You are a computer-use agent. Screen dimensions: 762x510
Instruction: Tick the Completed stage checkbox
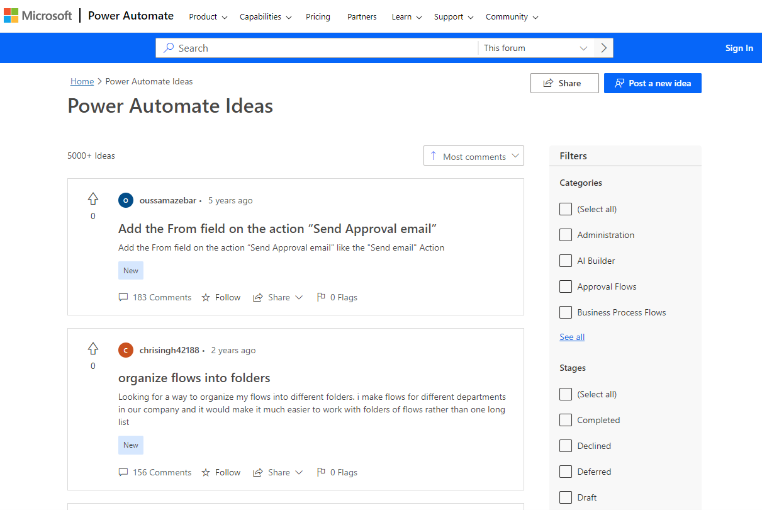point(566,420)
